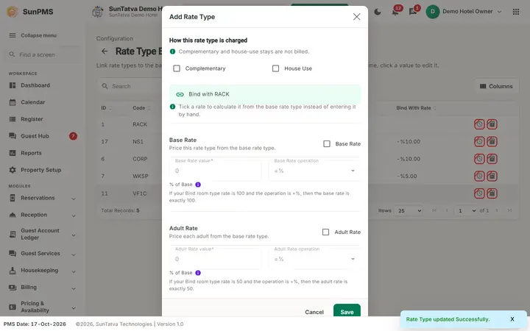Click the Register list icon

[13, 119]
